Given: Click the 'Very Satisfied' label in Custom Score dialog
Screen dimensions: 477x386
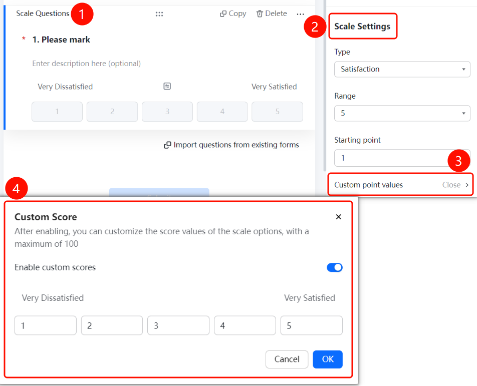Looking at the screenshot, I should click(309, 298).
